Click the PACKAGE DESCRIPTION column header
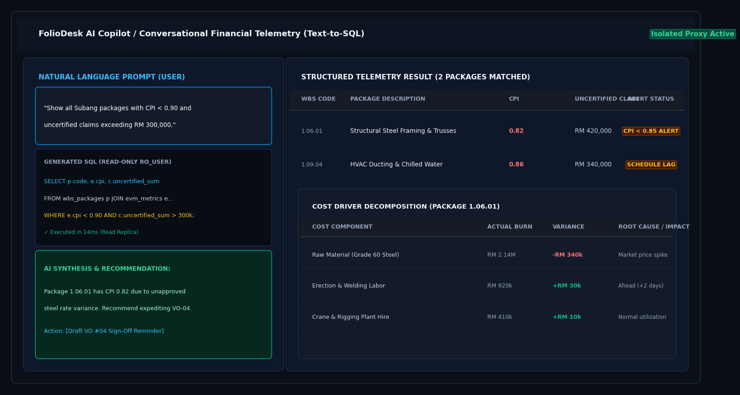Screen dimensions: 740x395 [x=387, y=99]
